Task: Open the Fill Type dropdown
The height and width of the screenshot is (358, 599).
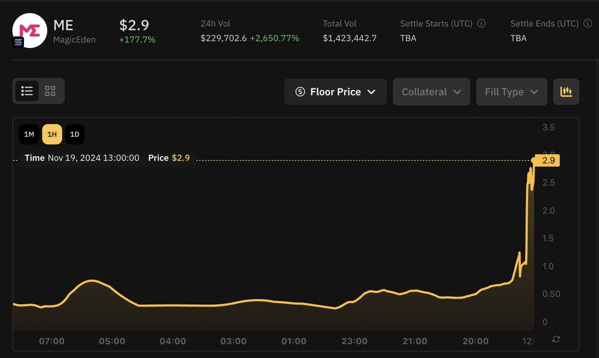Action: point(511,92)
